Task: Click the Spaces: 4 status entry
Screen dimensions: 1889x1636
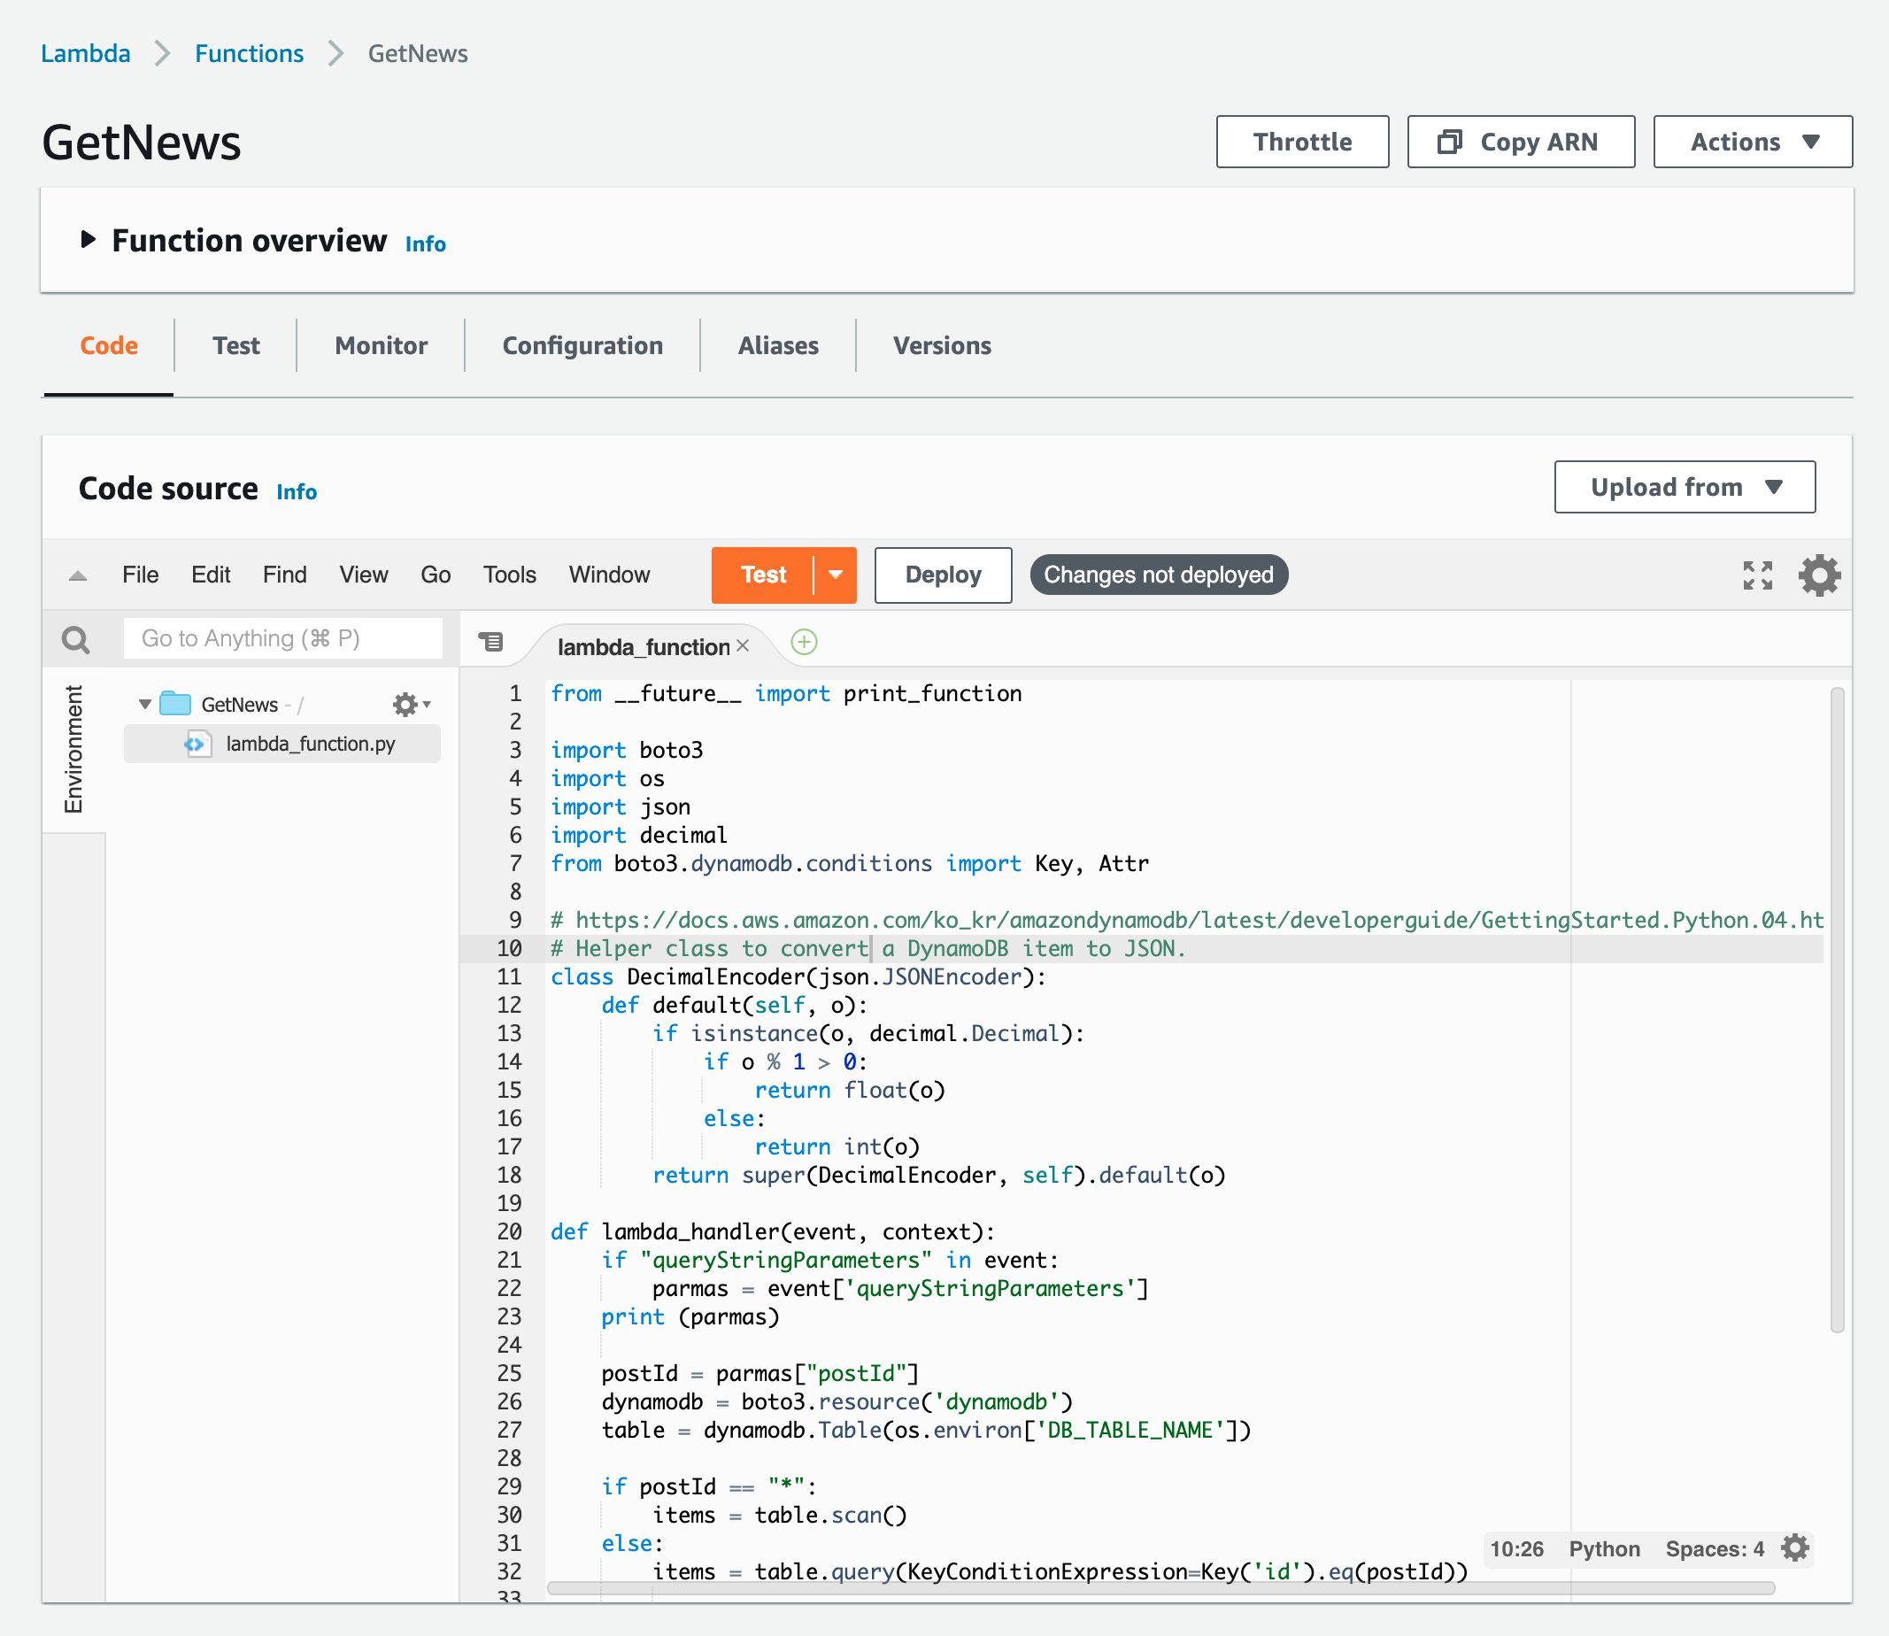Action: 1715,1549
